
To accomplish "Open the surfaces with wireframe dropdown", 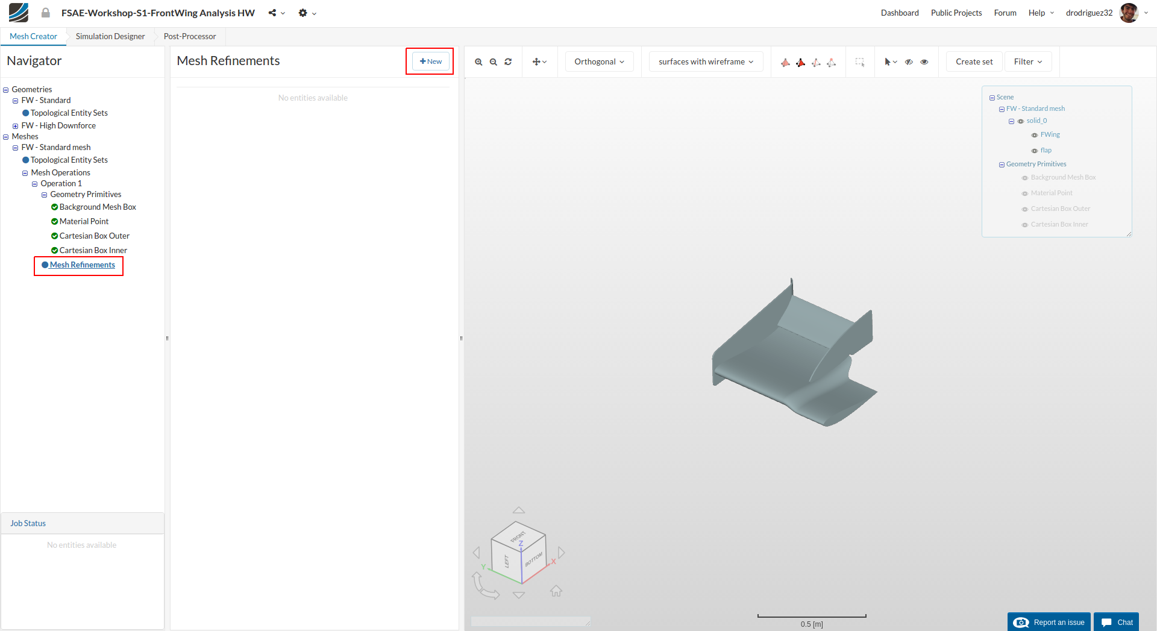I will [x=706, y=61].
